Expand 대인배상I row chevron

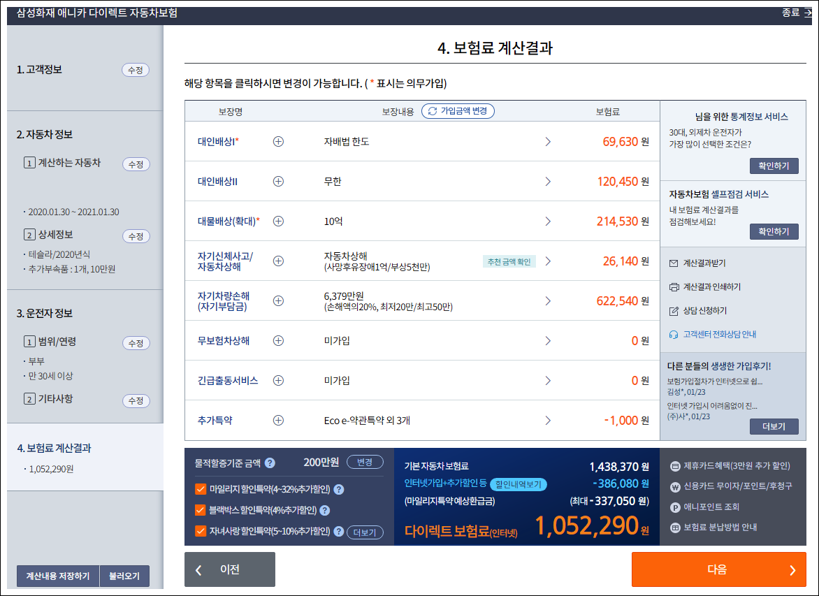tap(548, 142)
